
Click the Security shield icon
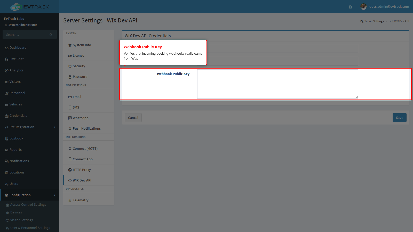tap(70, 67)
